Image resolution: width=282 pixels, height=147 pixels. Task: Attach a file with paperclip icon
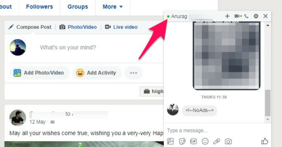coord(217,142)
